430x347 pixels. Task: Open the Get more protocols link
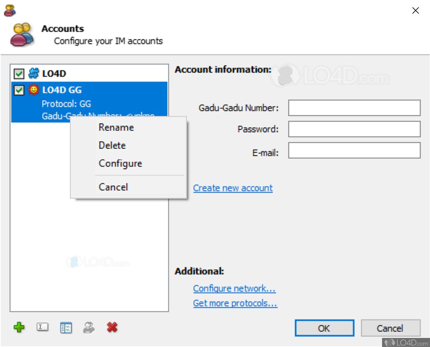click(235, 303)
